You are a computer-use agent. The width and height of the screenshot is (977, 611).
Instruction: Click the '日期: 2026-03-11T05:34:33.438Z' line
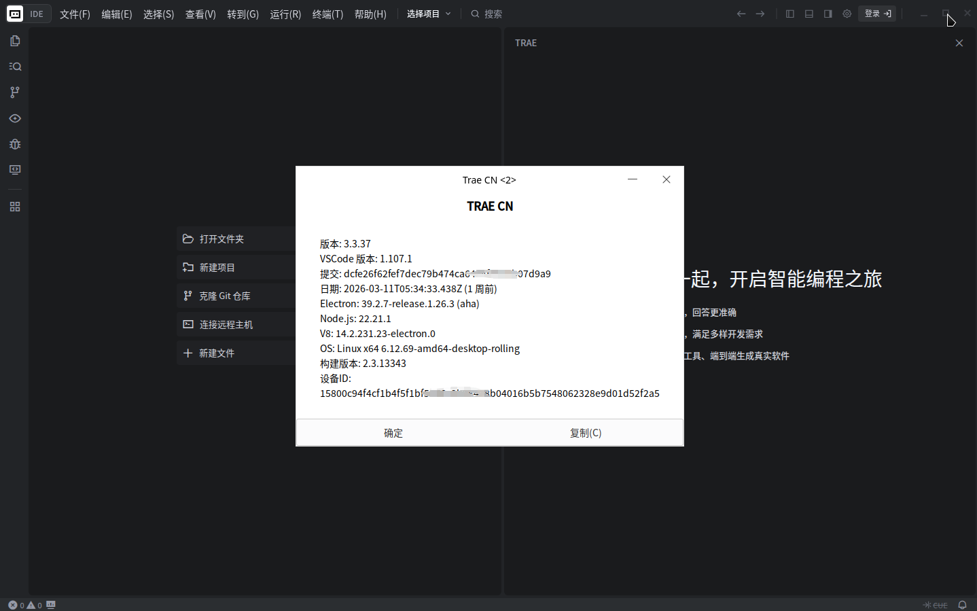(408, 289)
